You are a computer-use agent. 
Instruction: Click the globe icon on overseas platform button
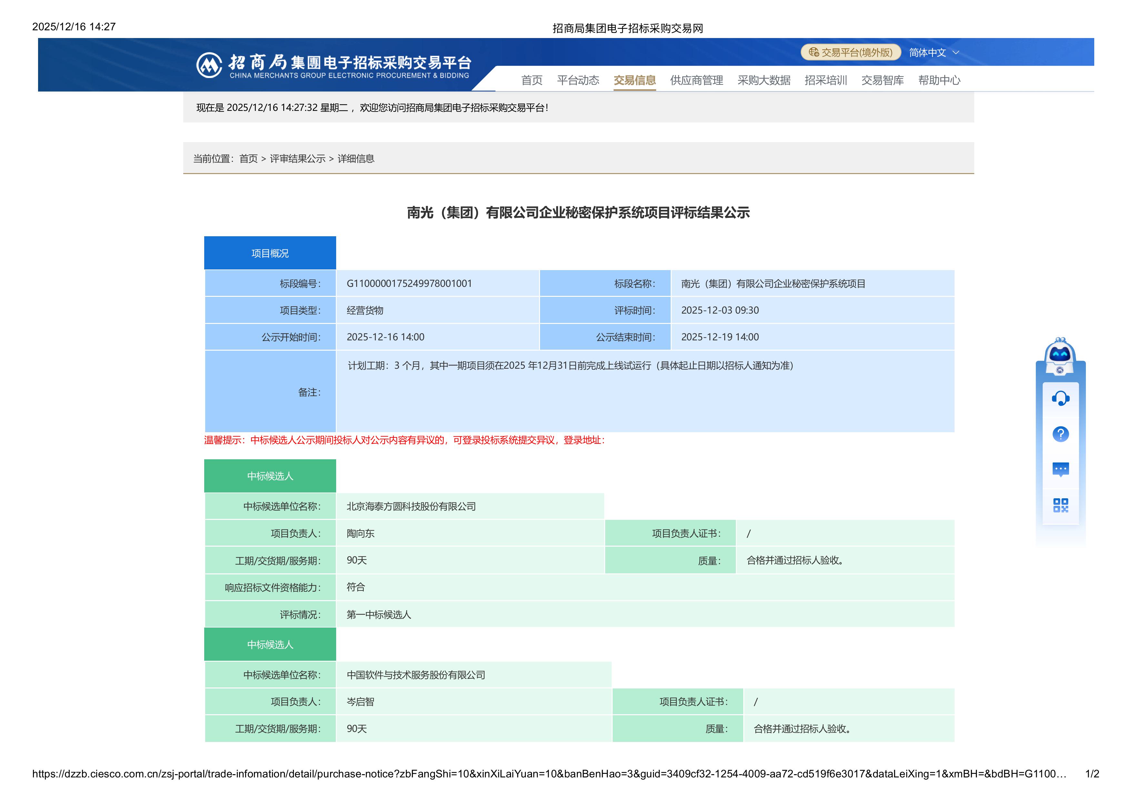(x=814, y=52)
